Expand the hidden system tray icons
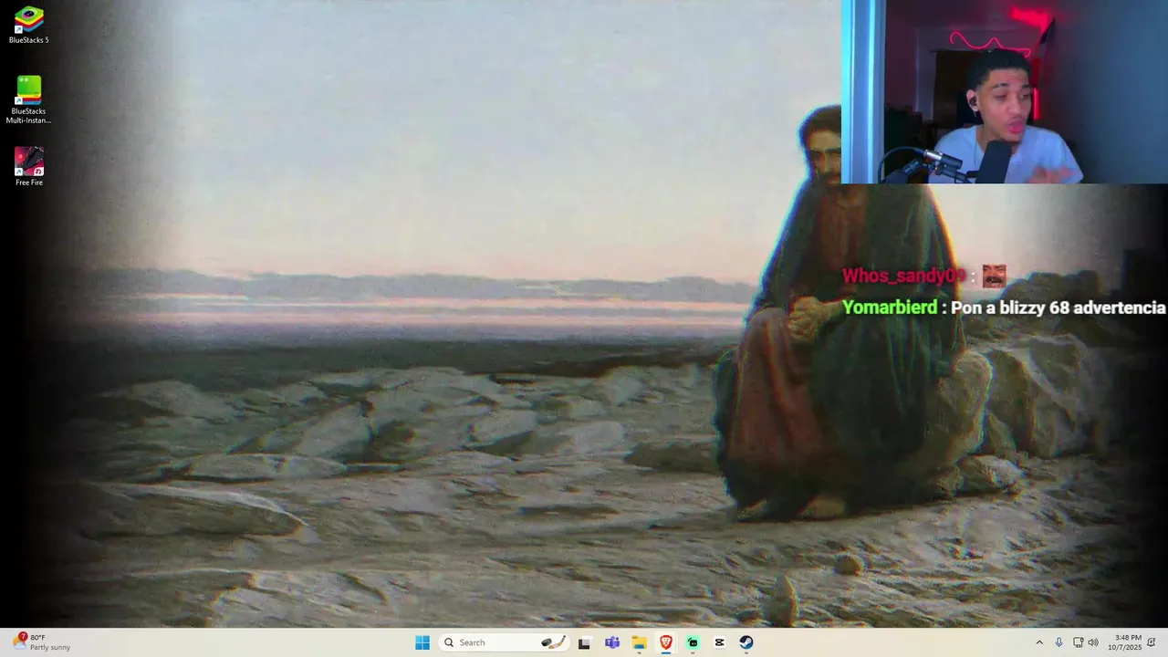This screenshot has height=657, width=1168. (x=1038, y=642)
